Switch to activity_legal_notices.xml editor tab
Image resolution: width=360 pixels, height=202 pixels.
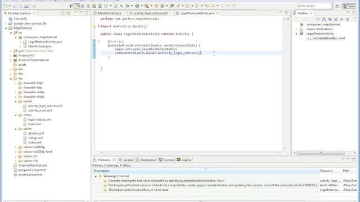click(151, 13)
